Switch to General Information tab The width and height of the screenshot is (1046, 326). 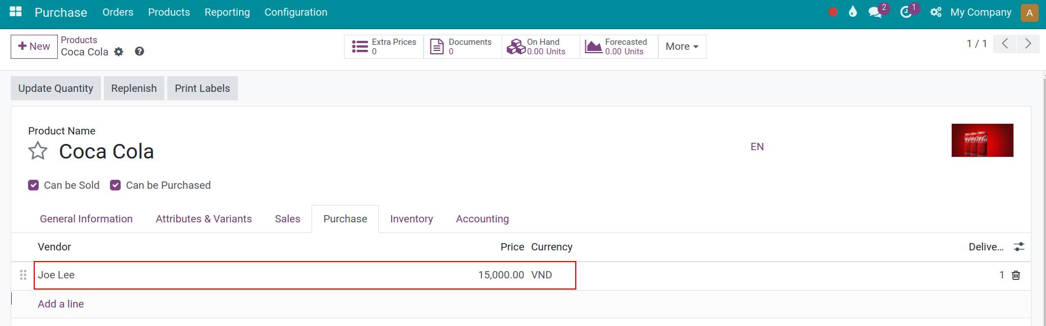86,219
